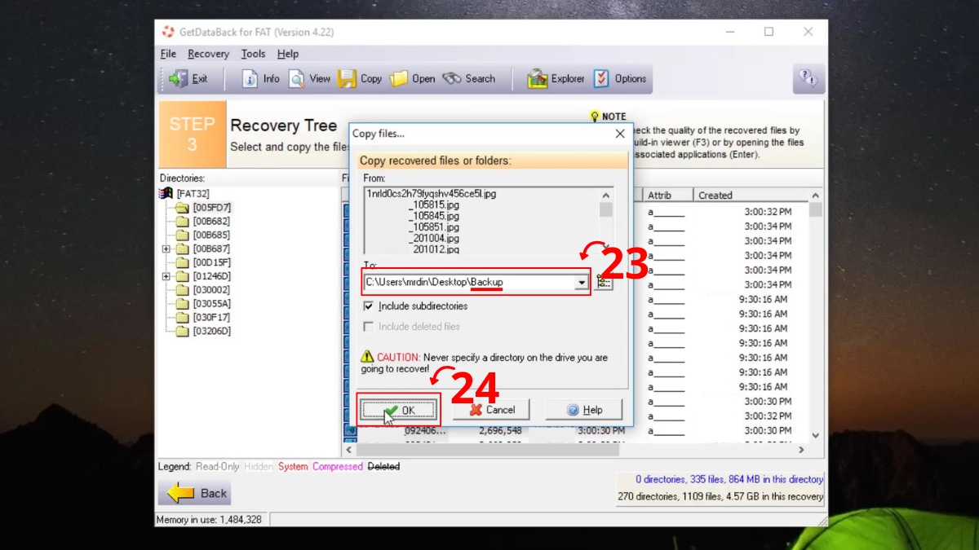Click the Copy floppy disk icon
979x550 pixels.
click(348, 79)
